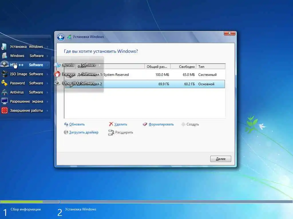
Task: Click the Общий раз... column header
Action: click(x=157, y=66)
